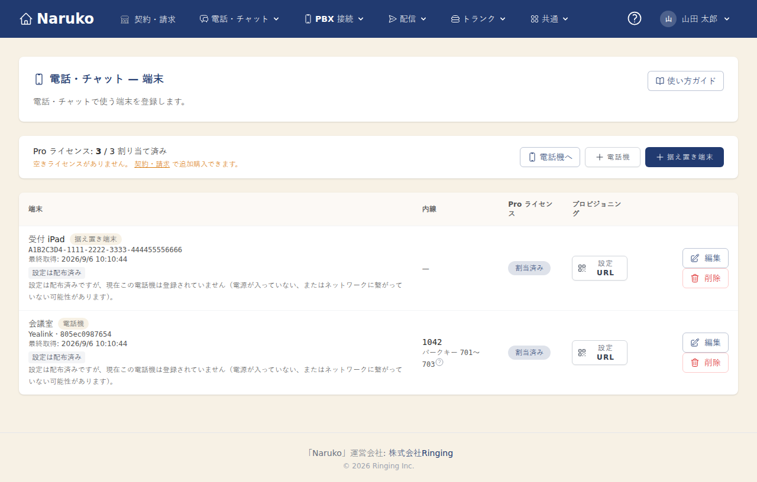Click 電話機 tag beside 会議室

[73, 324]
